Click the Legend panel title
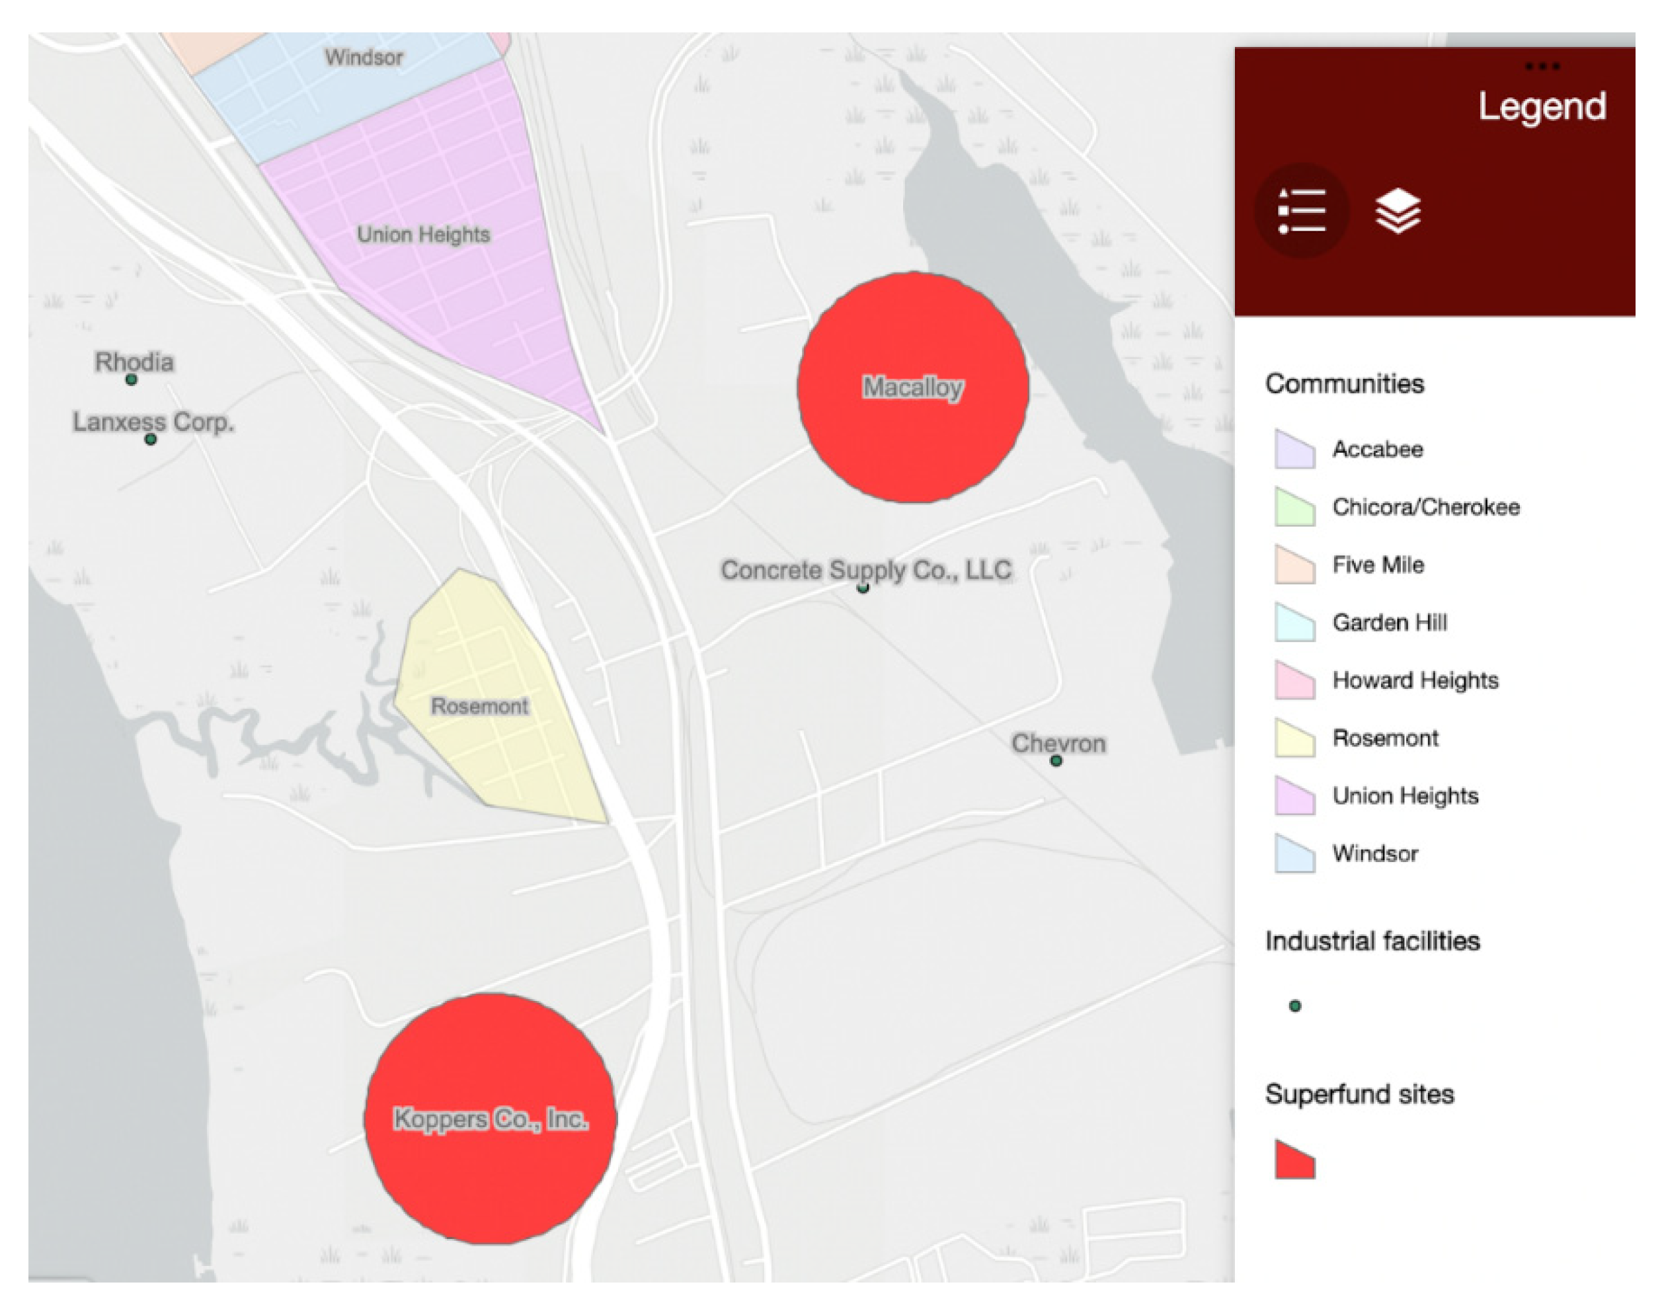This screenshot has width=1662, height=1307. coord(1541,106)
